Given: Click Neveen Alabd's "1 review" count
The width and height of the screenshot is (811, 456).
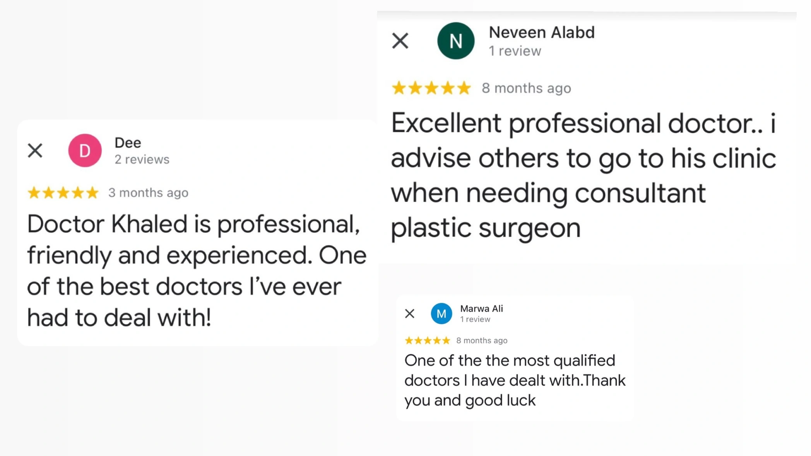Looking at the screenshot, I should [515, 51].
